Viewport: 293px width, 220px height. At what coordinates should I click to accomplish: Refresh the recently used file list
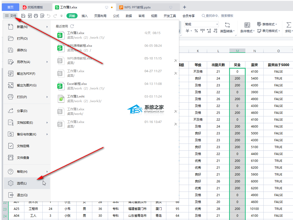[x=72, y=26]
